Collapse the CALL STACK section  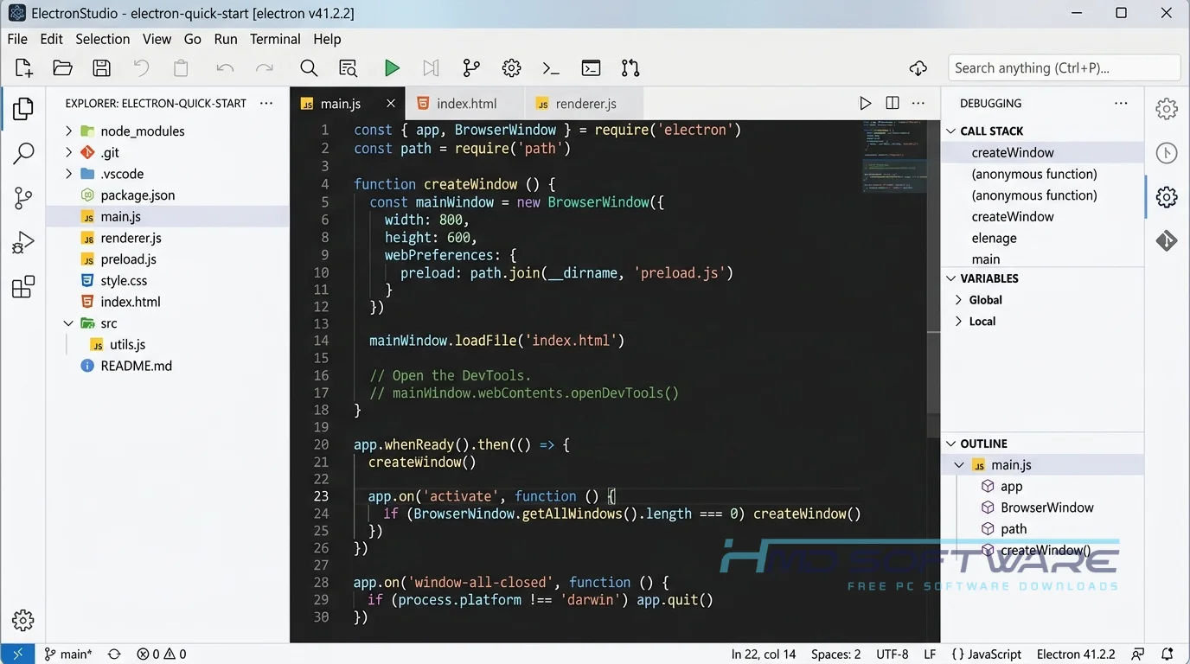951,131
